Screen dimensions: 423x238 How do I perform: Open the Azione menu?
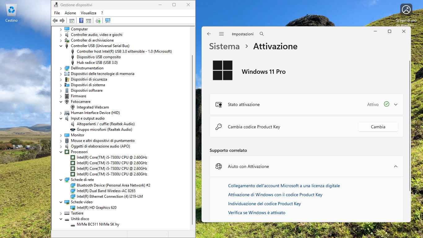(x=70, y=13)
